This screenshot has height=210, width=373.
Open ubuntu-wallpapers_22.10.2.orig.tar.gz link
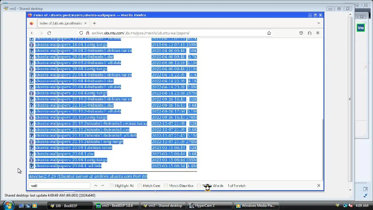point(71,117)
